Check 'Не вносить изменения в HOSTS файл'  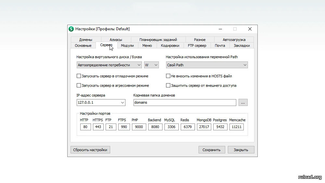[x=168, y=76]
